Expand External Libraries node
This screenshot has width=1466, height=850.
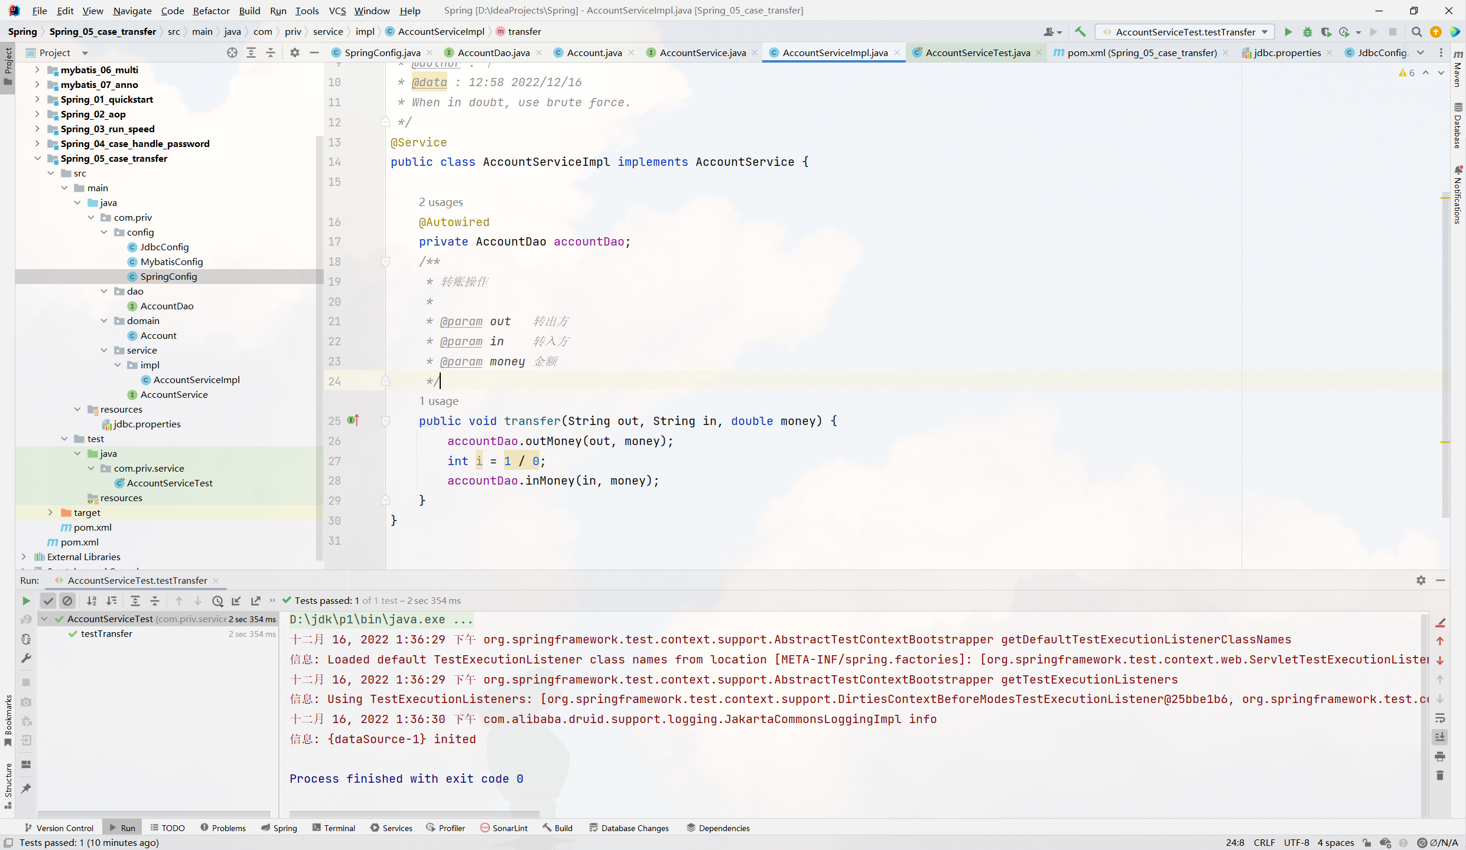pyautogui.click(x=24, y=557)
